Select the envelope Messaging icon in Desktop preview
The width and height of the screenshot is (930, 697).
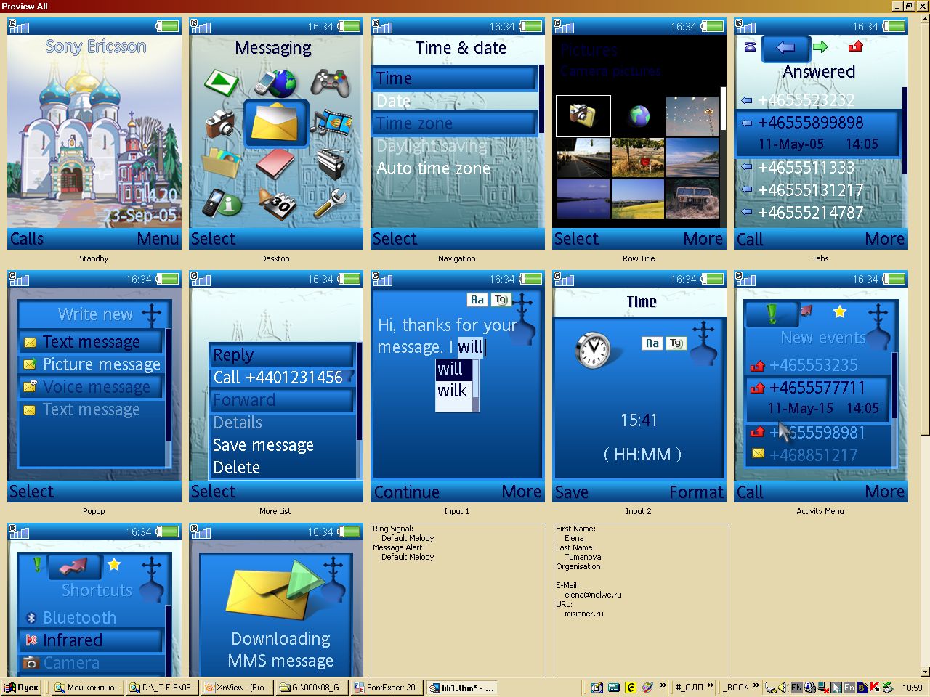[x=275, y=122]
